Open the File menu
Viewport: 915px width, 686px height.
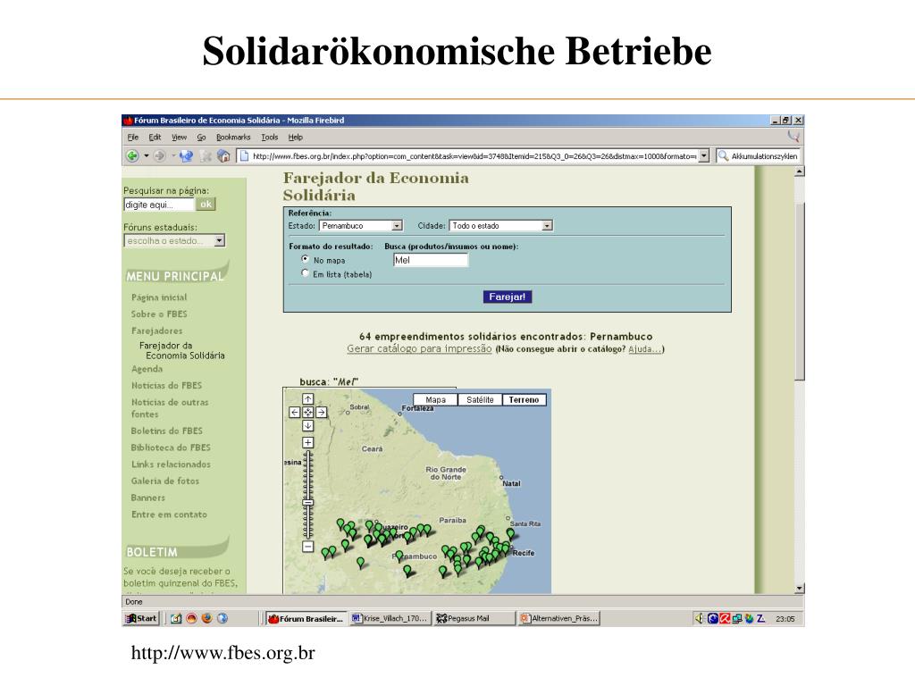(x=133, y=137)
